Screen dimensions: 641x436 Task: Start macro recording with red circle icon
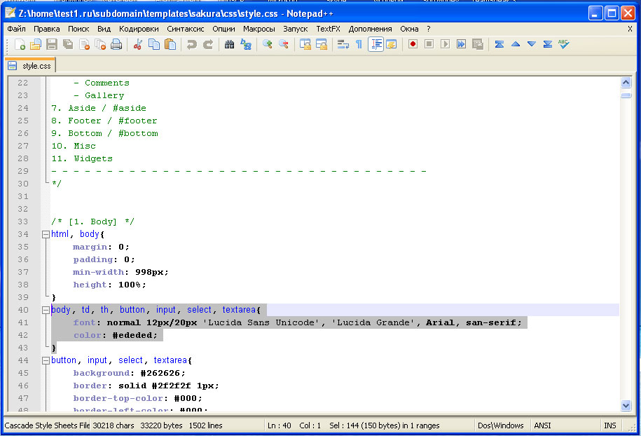coord(413,44)
